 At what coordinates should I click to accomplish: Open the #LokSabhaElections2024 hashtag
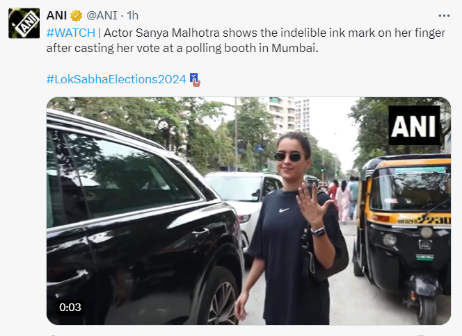pos(116,79)
